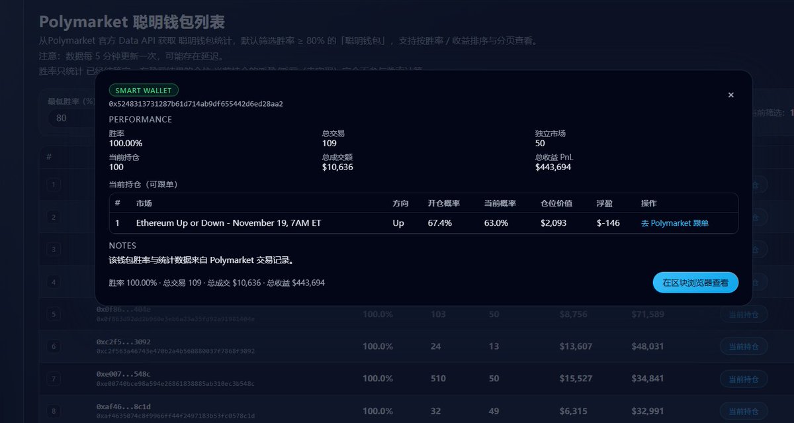This screenshot has width=794, height=423.
Task: Click total PnL value $443,694 in performance
Action: 553,167
